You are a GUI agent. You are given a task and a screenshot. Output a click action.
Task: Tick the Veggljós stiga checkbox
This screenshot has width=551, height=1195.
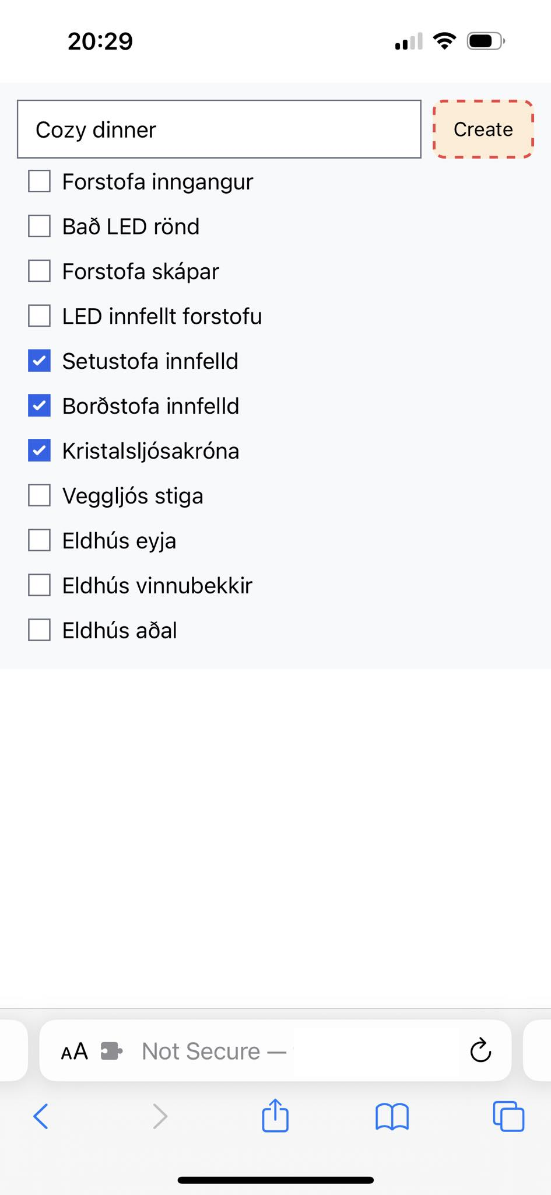39,496
